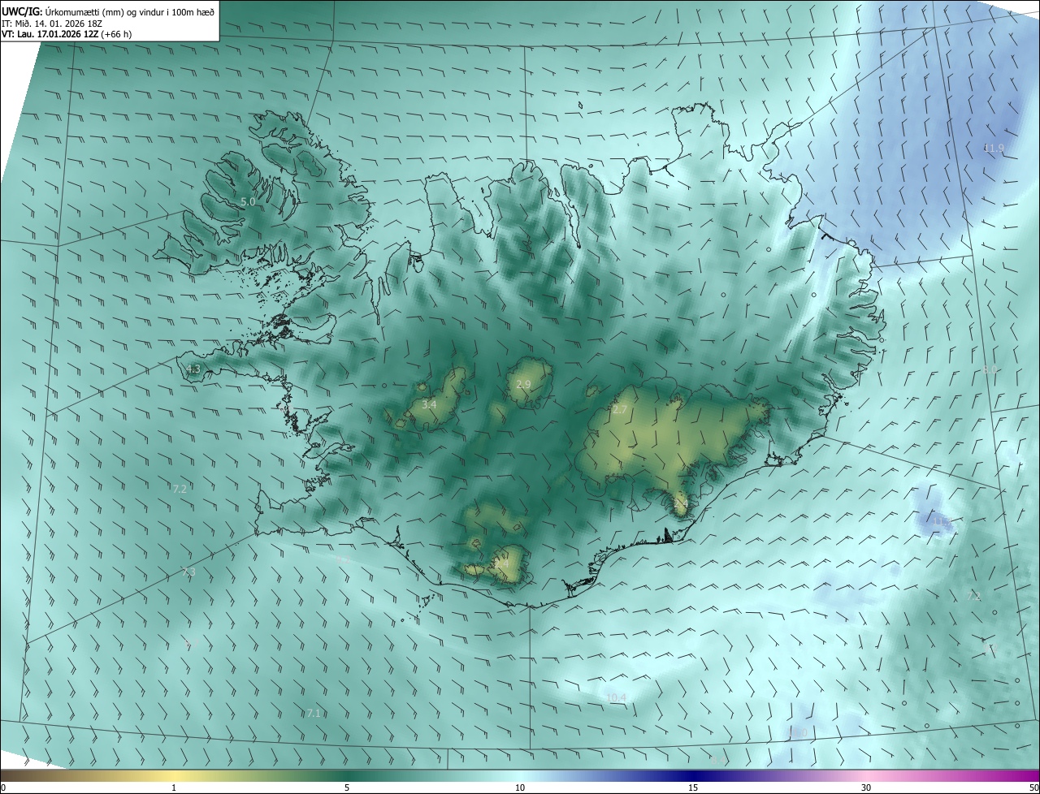Image resolution: width=1040 pixels, height=794 pixels.
Task: Click the '10' tick label on color scale
Action: point(520,788)
